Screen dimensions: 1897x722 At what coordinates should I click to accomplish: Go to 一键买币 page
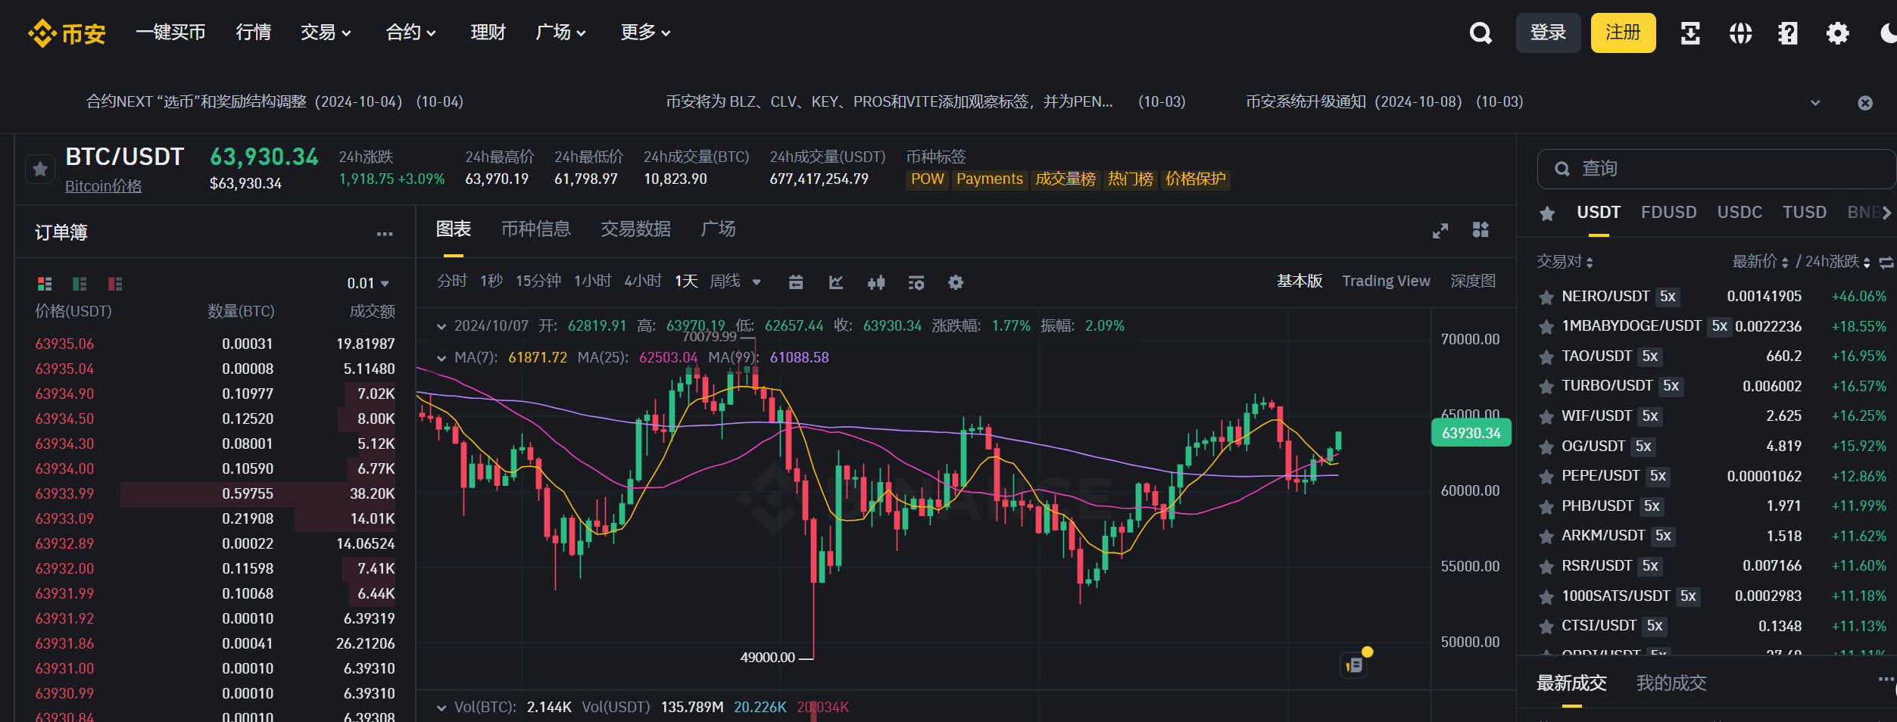tap(170, 33)
